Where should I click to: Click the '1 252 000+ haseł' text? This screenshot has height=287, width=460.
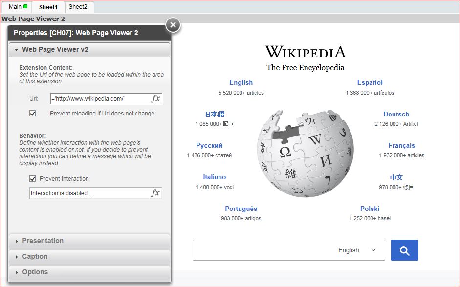pyautogui.click(x=370, y=219)
